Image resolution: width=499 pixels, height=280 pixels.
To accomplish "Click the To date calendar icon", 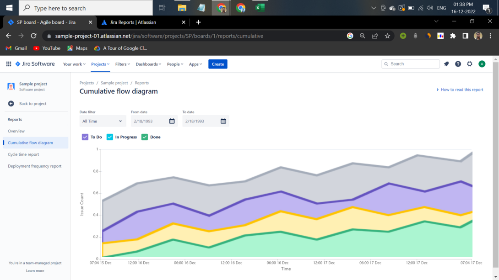I will pos(223,121).
